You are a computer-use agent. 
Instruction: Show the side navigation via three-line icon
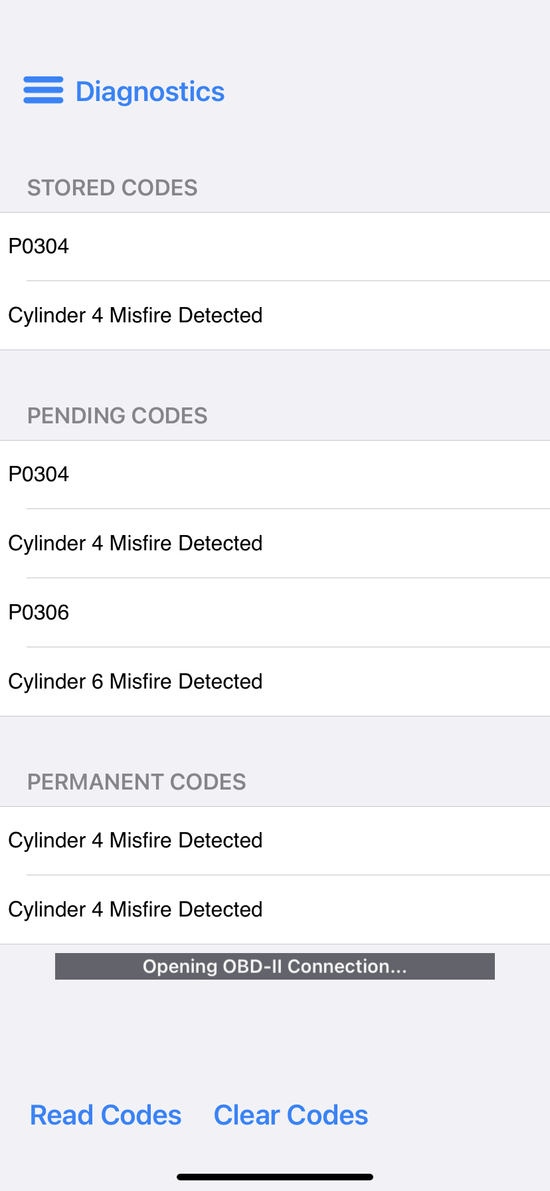click(x=43, y=90)
